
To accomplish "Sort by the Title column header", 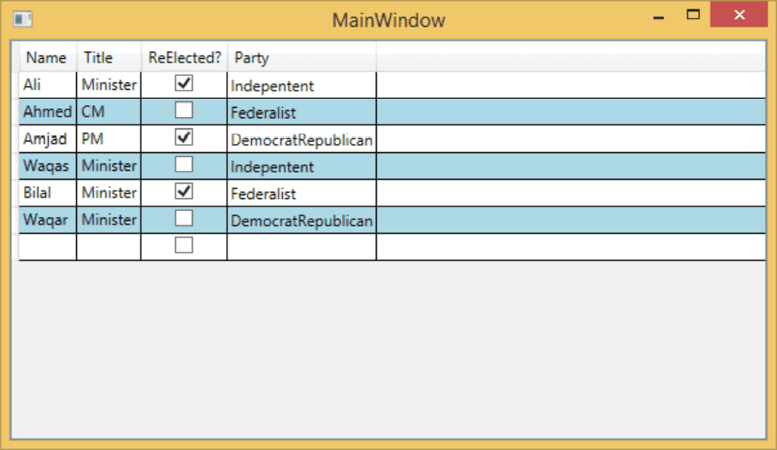I will point(109,57).
